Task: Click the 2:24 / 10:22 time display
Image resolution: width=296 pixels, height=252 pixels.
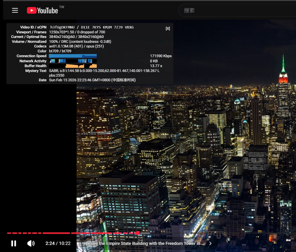Action: pos(58,243)
